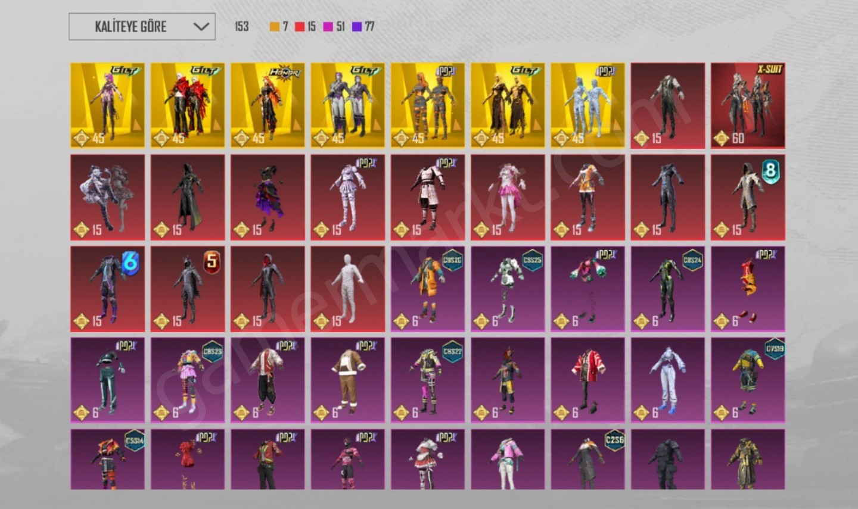The image size is (858, 509).
Task: Select the lavender bandaged doll outfit
Action: (347, 197)
